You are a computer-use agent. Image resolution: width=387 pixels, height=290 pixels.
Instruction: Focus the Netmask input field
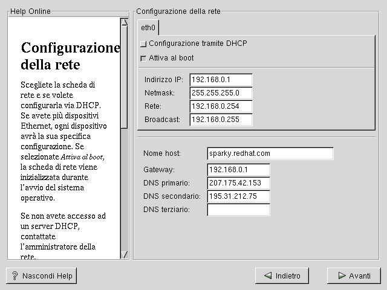pos(221,93)
